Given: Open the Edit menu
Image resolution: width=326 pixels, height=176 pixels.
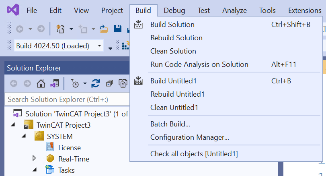Looking at the screenshot, I should coord(55,10).
